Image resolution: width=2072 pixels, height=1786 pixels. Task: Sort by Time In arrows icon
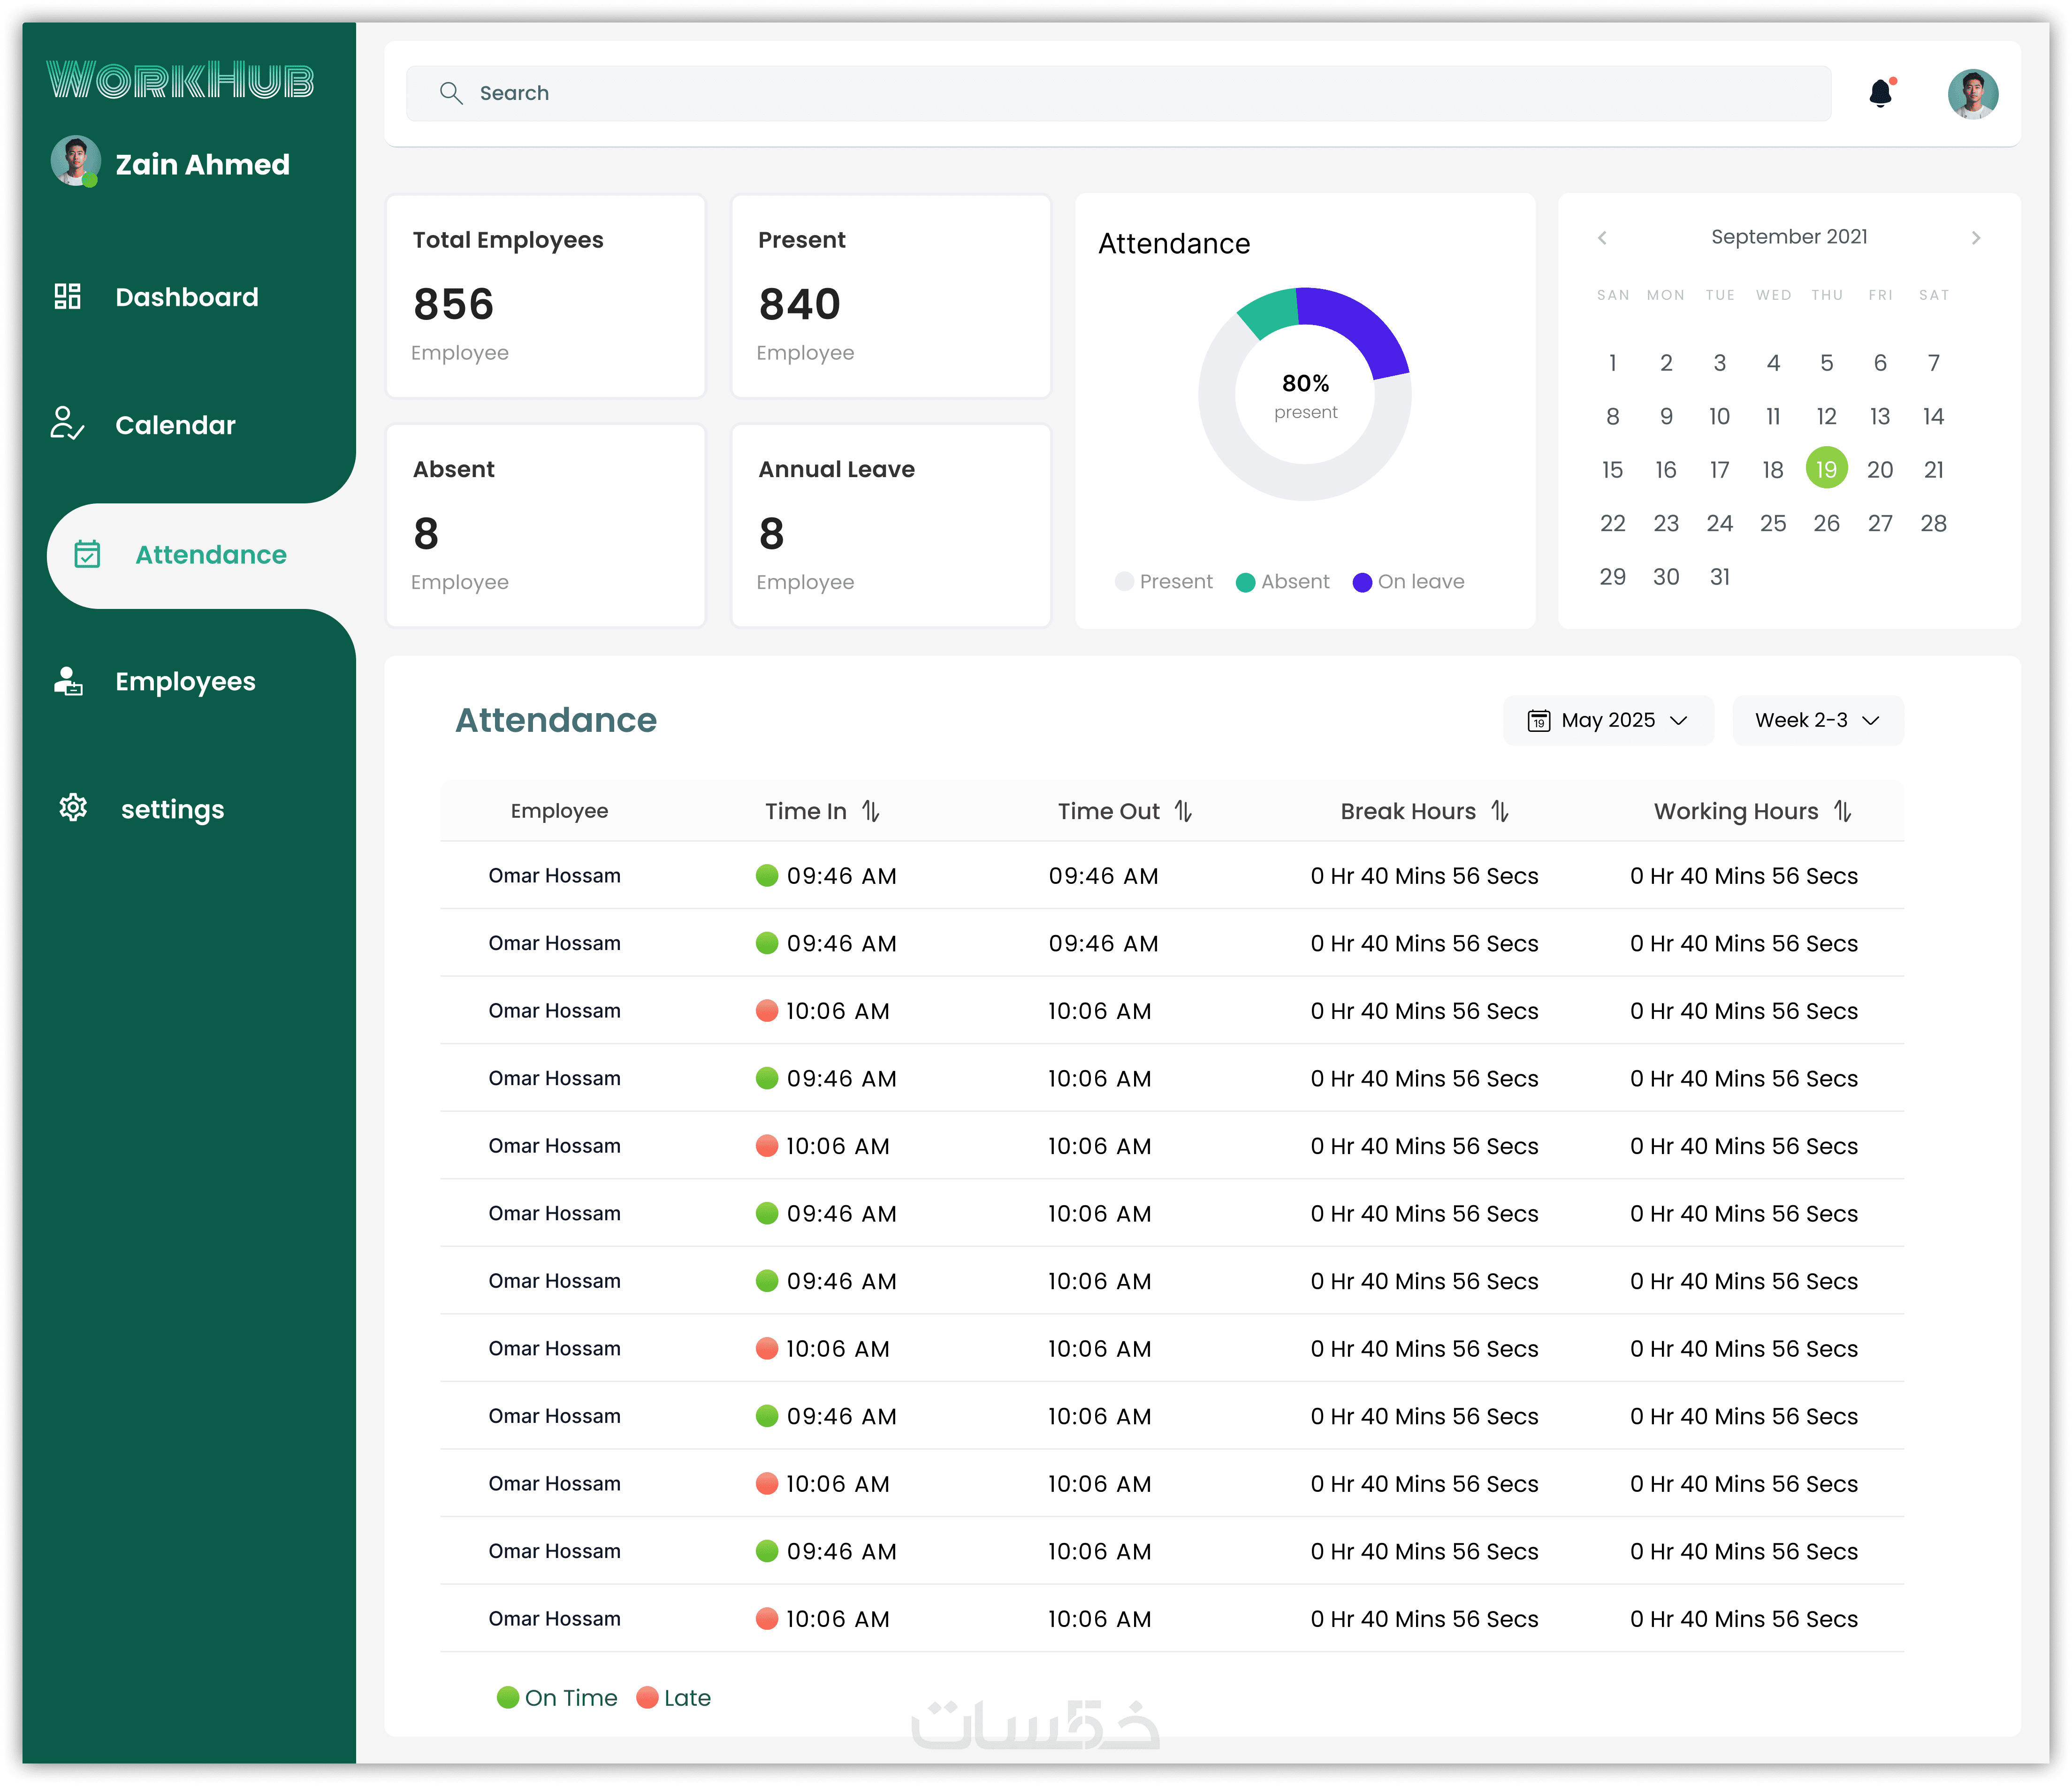[871, 811]
